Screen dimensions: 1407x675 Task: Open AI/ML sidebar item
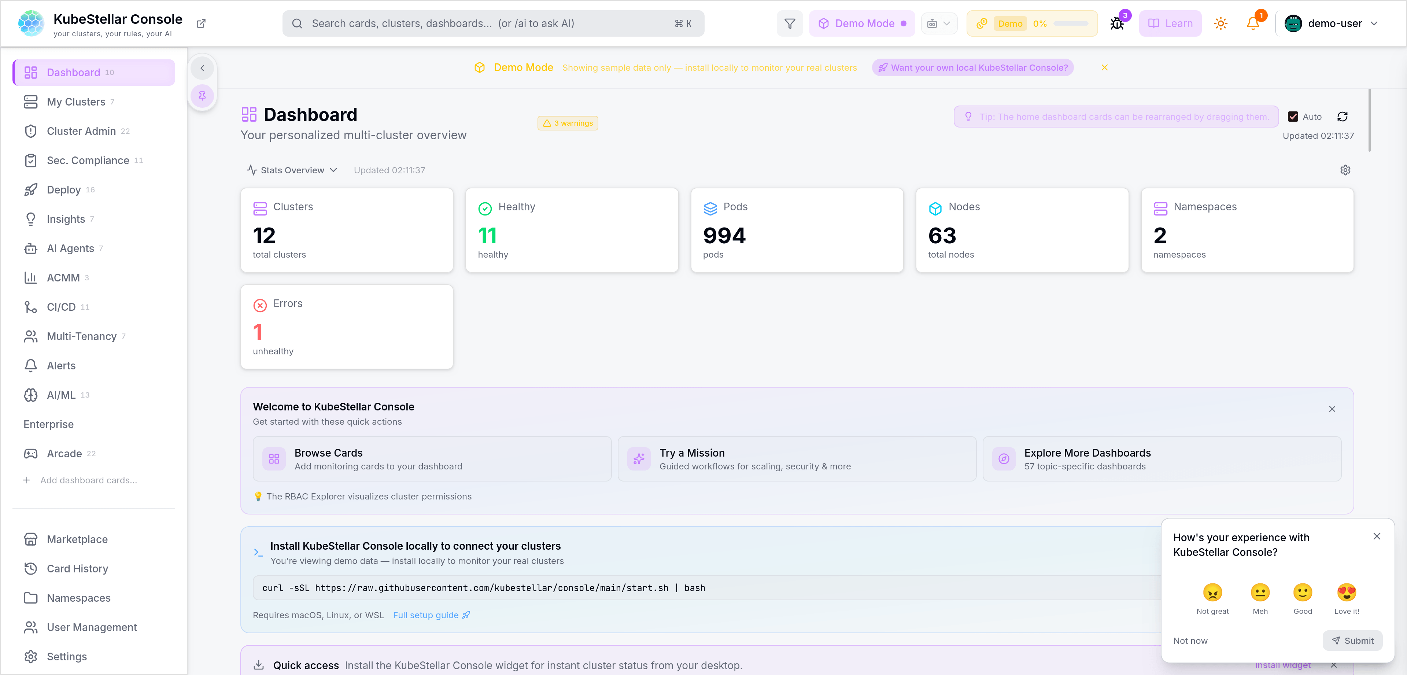click(x=93, y=395)
